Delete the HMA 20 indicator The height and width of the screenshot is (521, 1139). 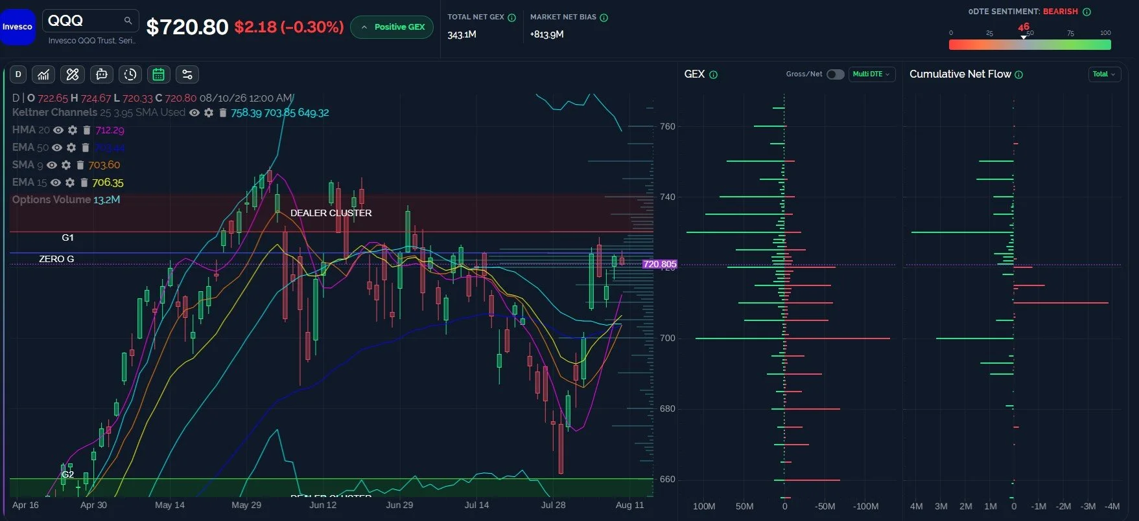point(86,130)
